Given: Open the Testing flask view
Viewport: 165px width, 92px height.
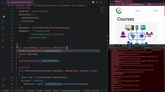Looking at the screenshot, I should (3, 35).
